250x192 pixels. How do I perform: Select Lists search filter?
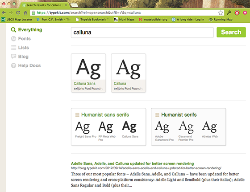[x=20, y=48]
